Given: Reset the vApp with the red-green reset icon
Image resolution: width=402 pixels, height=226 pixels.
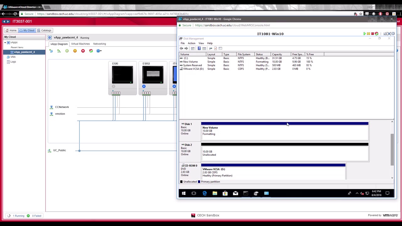Looking at the screenshot, I should pyautogui.click(x=91, y=51).
